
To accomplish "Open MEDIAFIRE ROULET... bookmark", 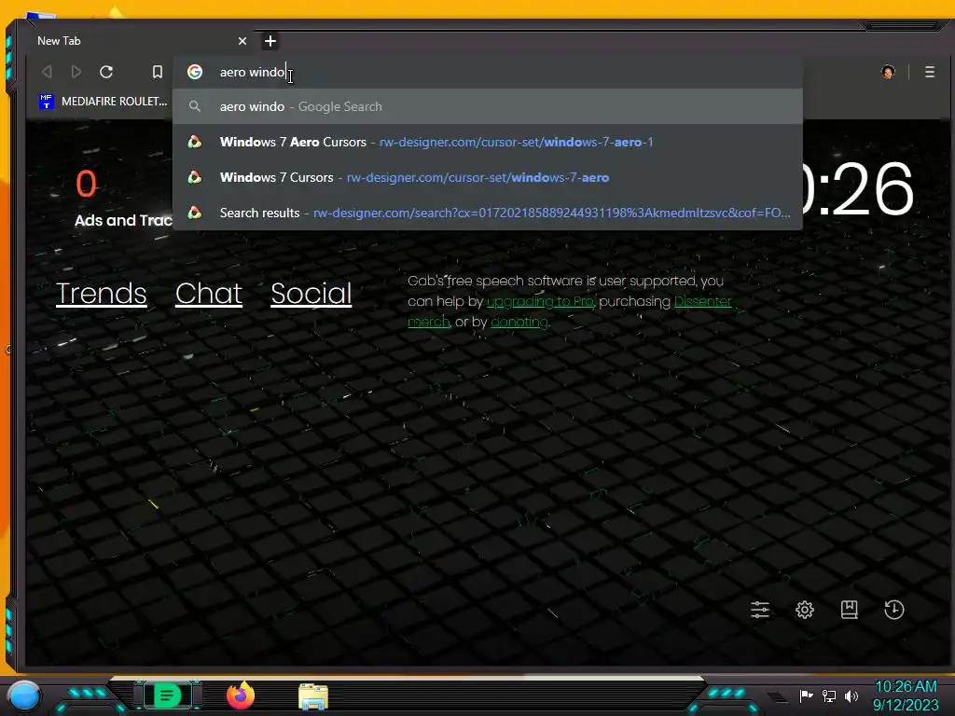I will [x=104, y=101].
